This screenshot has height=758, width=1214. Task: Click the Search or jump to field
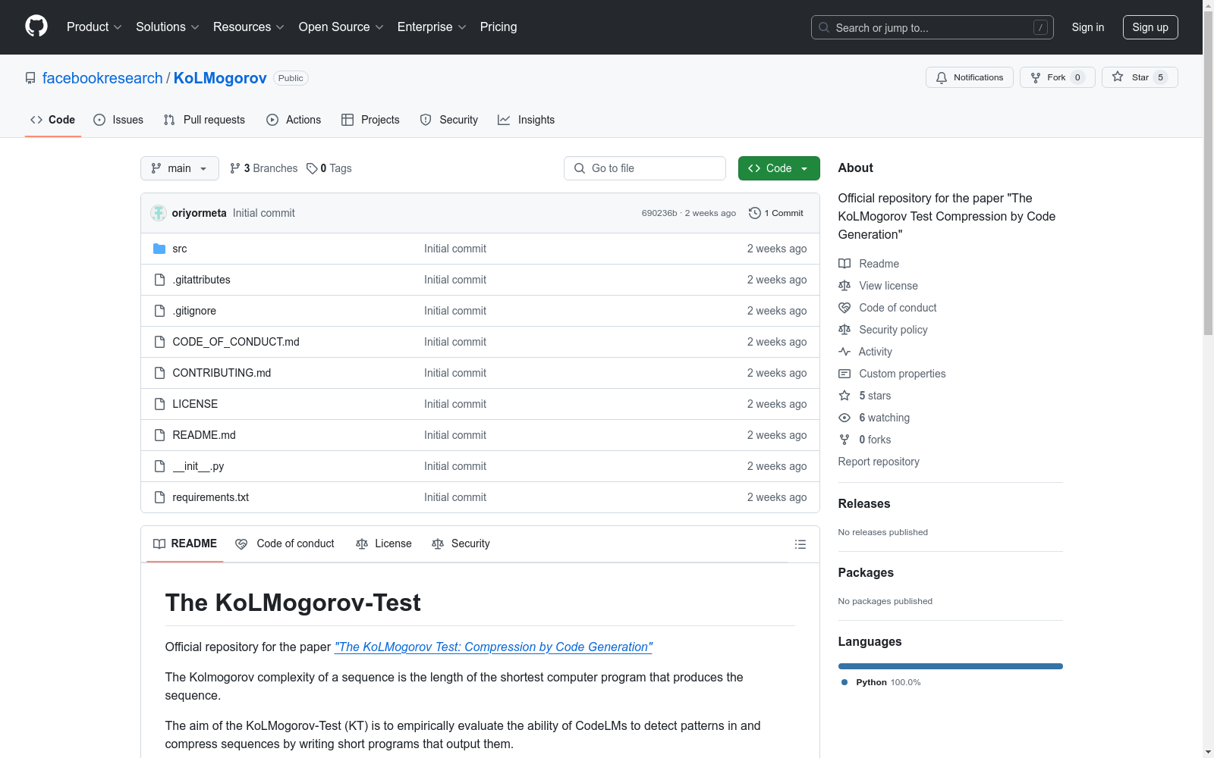pos(933,27)
